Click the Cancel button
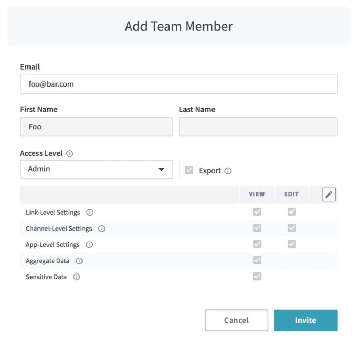 point(236,320)
